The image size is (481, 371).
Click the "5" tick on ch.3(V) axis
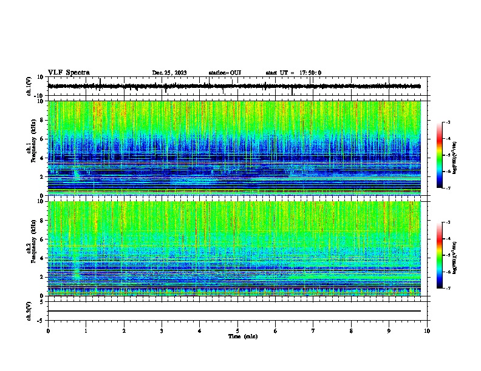pyautogui.click(x=42, y=302)
